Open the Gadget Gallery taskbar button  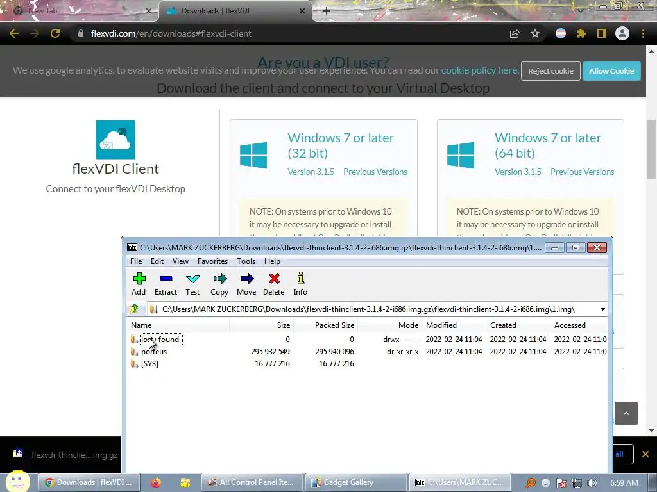coord(355,482)
